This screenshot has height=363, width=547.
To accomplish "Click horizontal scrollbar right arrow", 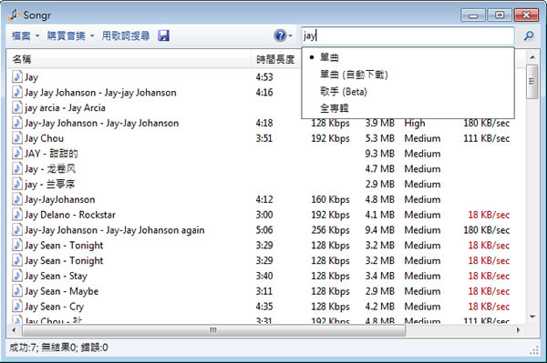I will coord(519,330).
